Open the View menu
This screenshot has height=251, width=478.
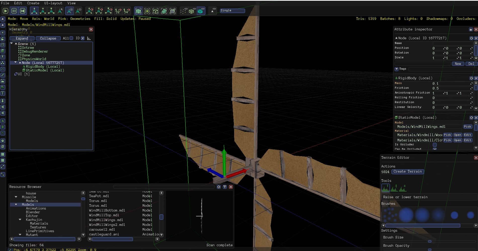(x=71, y=3)
